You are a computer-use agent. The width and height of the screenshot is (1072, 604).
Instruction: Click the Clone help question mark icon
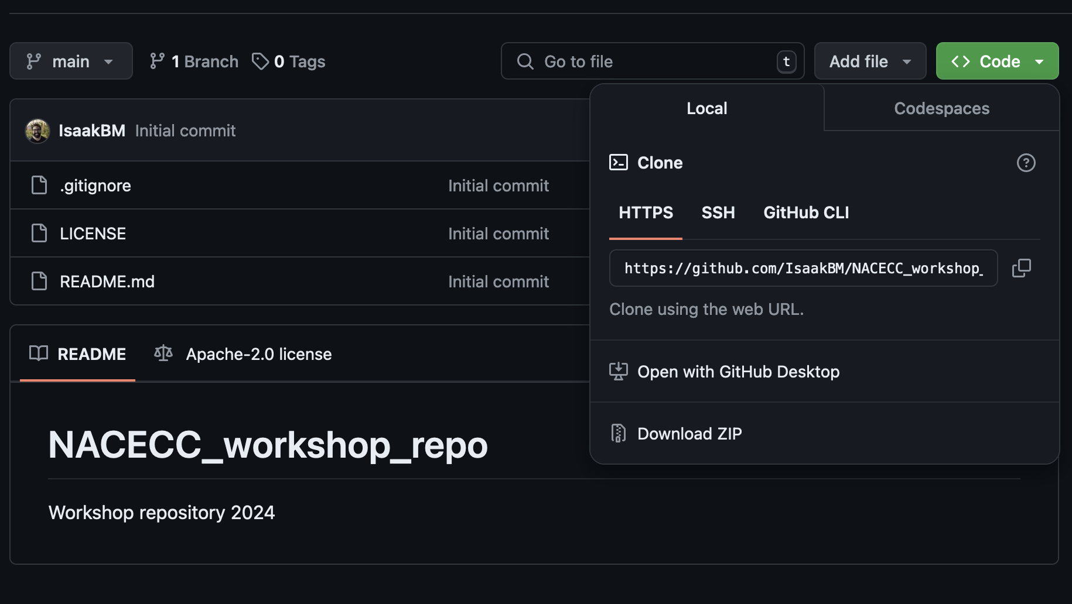[x=1026, y=163]
